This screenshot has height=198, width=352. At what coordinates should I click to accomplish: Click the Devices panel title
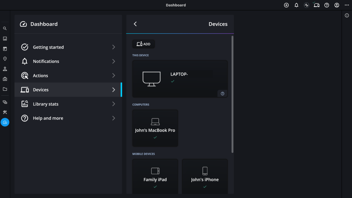click(x=218, y=24)
